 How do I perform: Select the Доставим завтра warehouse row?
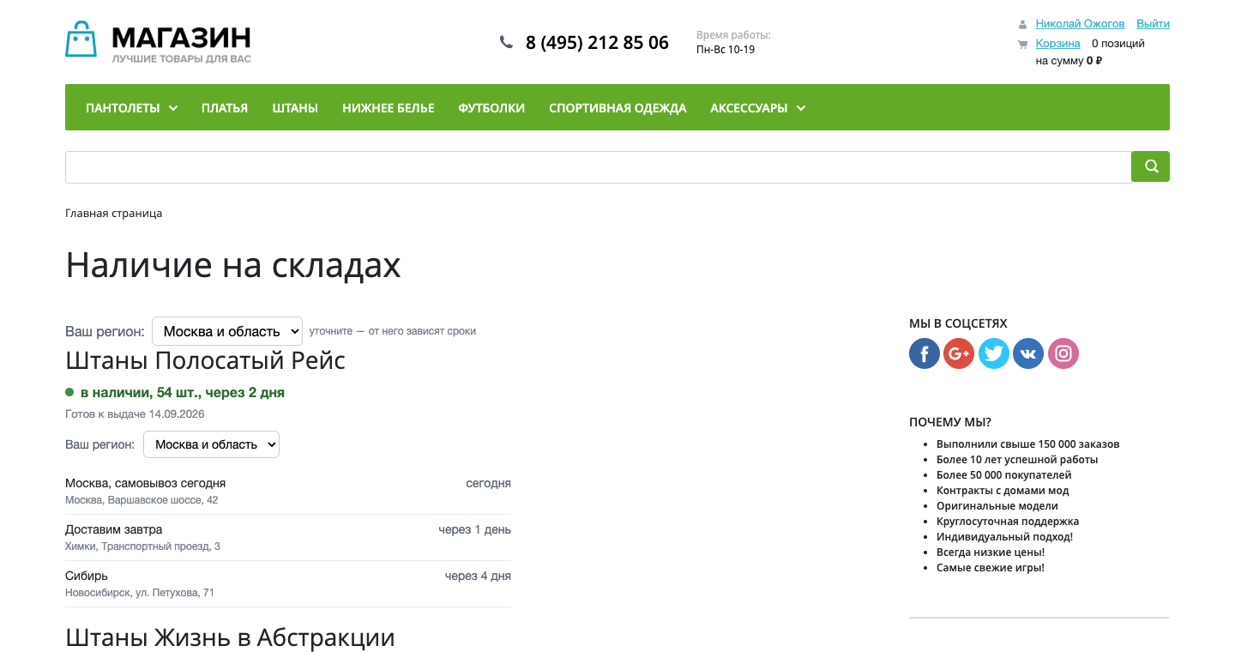[288, 537]
